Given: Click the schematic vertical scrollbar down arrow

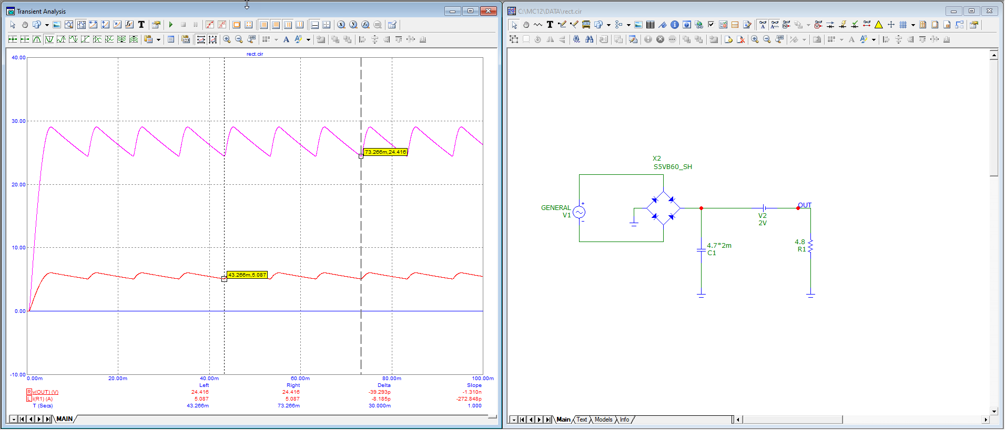Looking at the screenshot, I should 993,412.
